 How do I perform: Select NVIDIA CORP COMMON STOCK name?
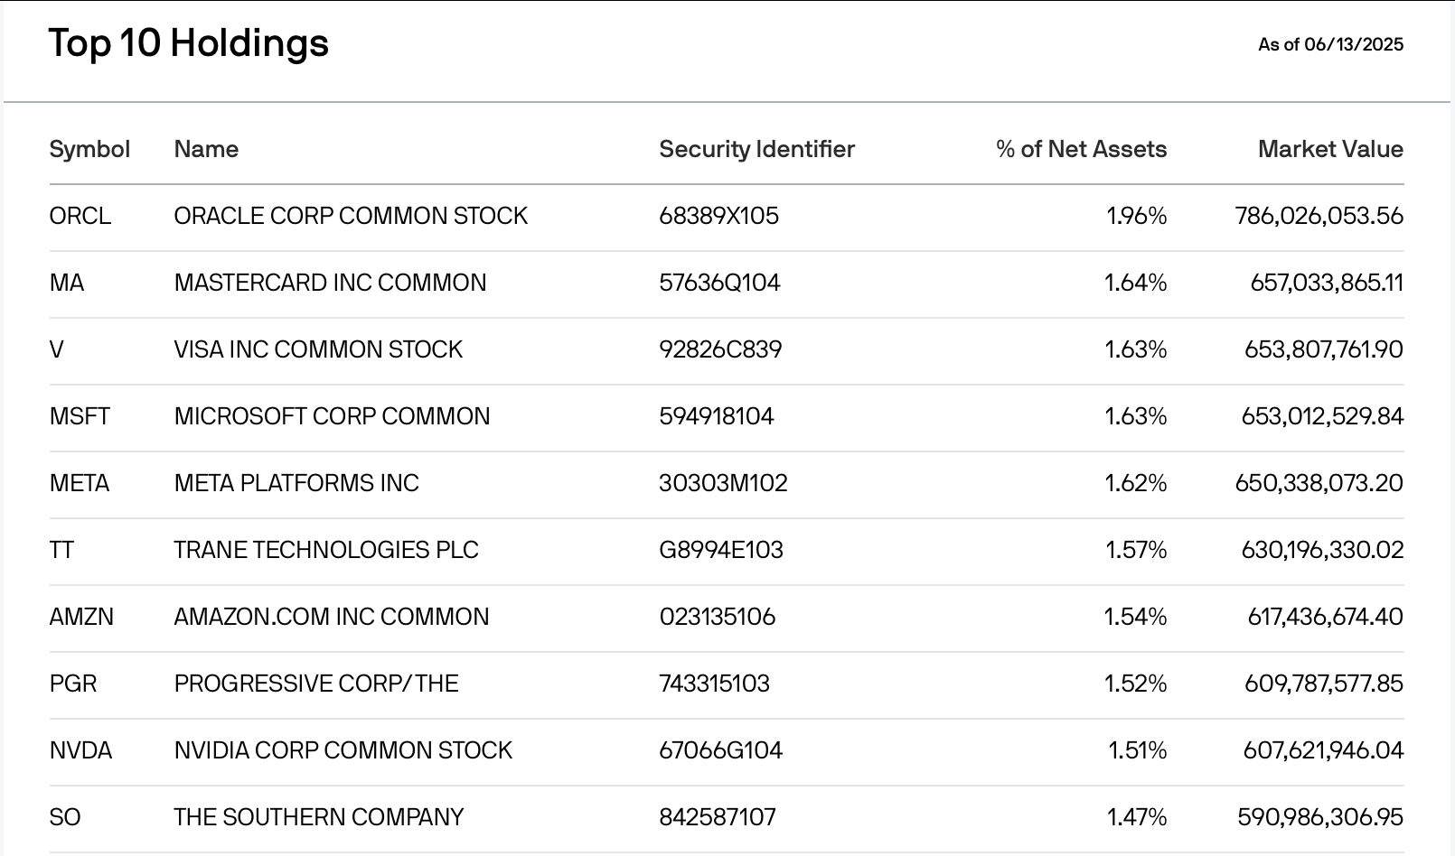(343, 750)
